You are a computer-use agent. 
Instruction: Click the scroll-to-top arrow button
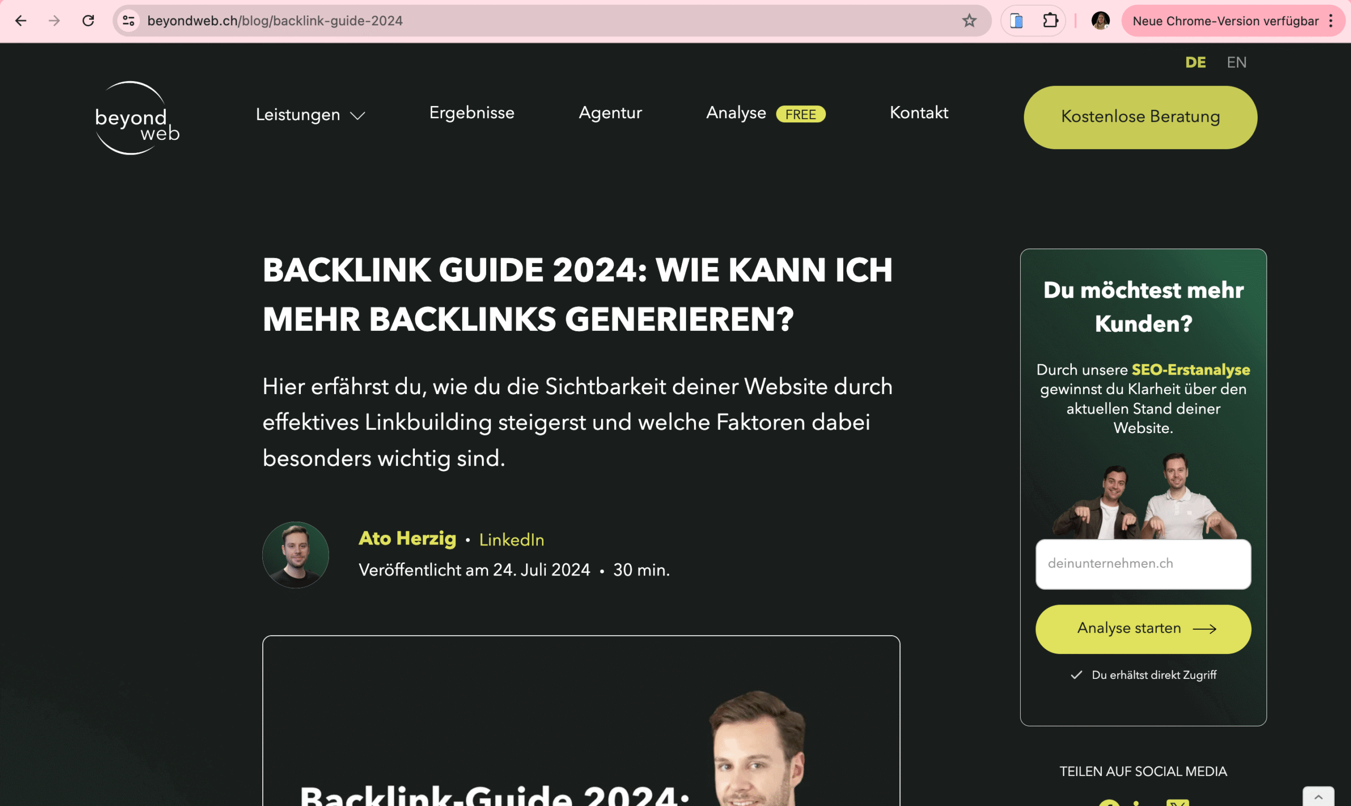(x=1318, y=797)
